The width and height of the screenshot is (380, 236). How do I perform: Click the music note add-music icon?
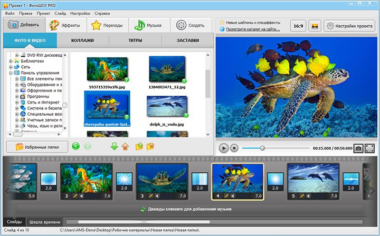point(143,209)
